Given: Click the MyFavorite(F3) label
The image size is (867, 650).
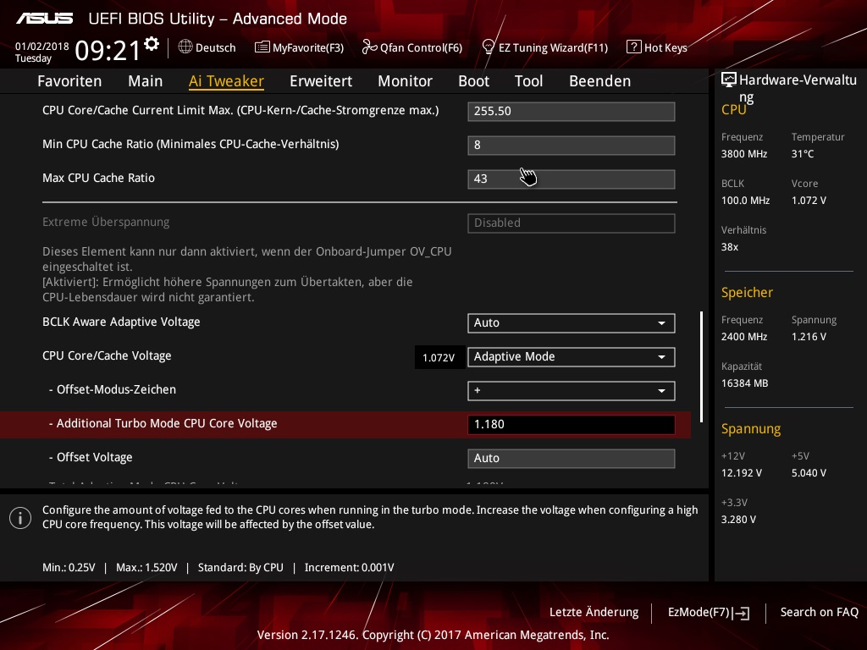Looking at the screenshot, I should pyautogui.click(x=308, y=47).
